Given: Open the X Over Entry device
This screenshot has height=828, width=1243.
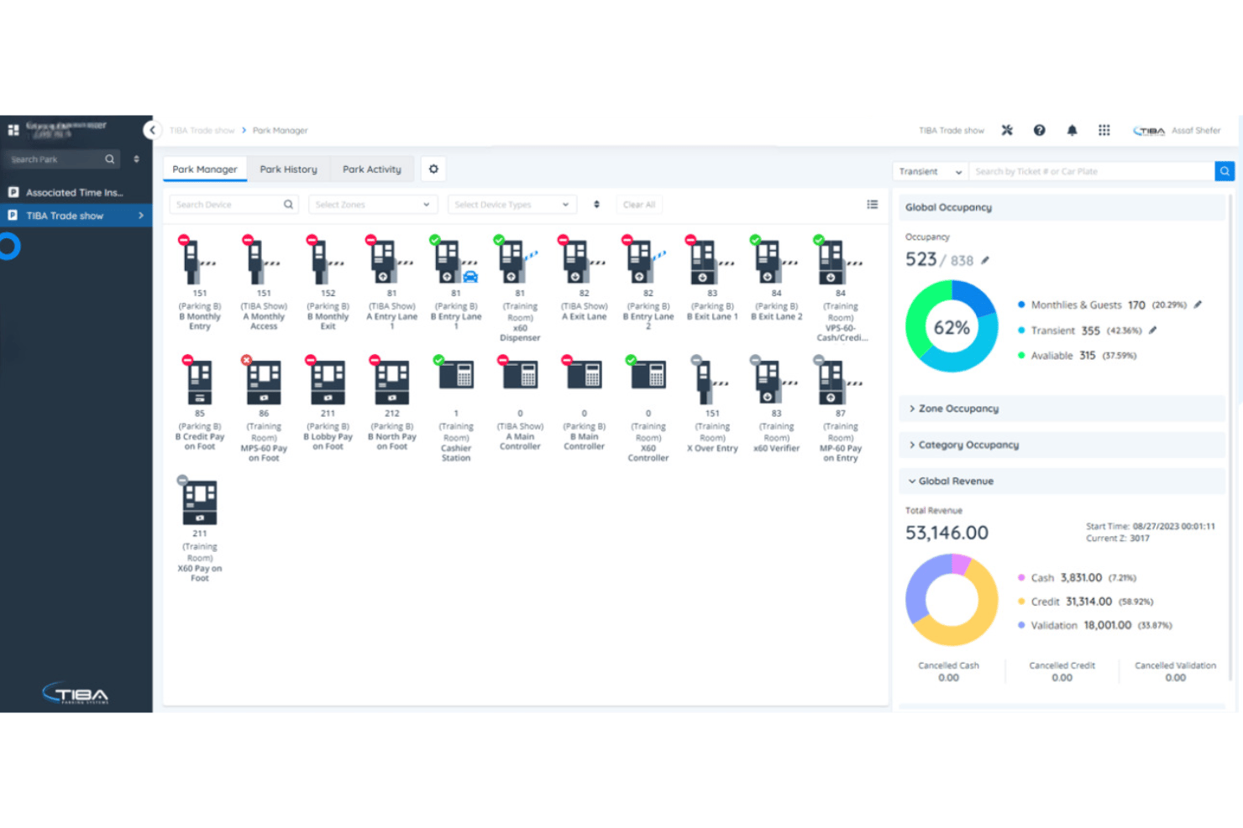Looking at the screenshot, I should 712,382.
